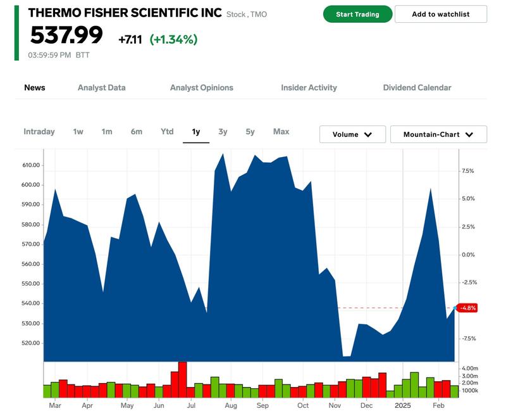Open Analyst Opinions tab
Image resolution: width=506 pixels, height=418 pixels.
pos(202,88)
